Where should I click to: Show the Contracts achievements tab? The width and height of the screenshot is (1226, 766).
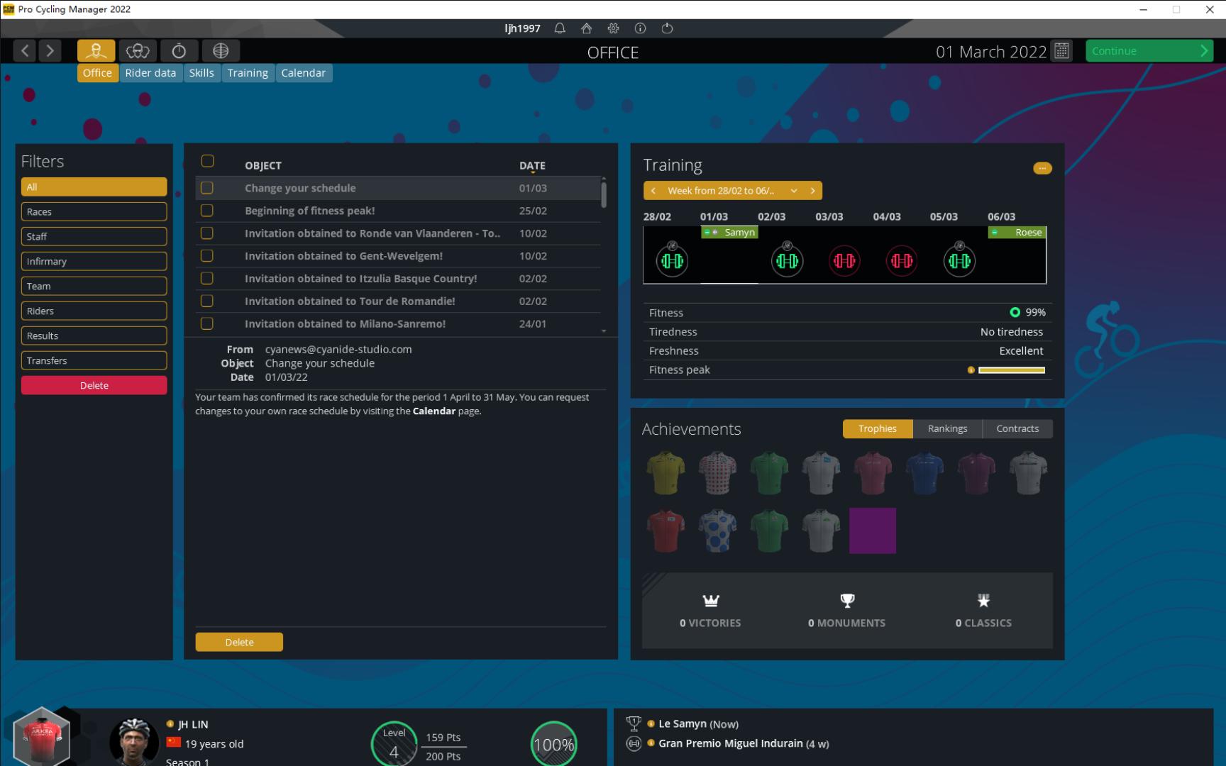click(x=1017, y=428)
